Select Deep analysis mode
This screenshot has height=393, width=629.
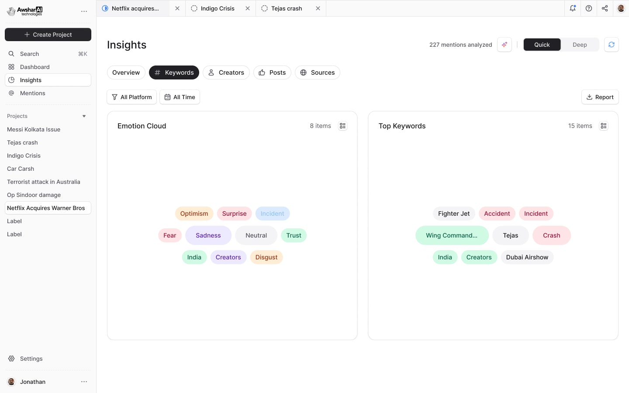580,45
